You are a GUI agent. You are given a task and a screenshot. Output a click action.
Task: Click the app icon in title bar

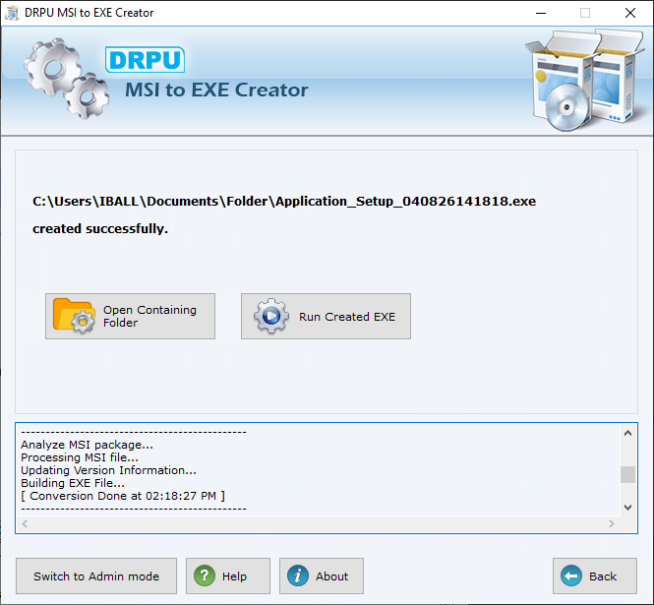(12, 13)
